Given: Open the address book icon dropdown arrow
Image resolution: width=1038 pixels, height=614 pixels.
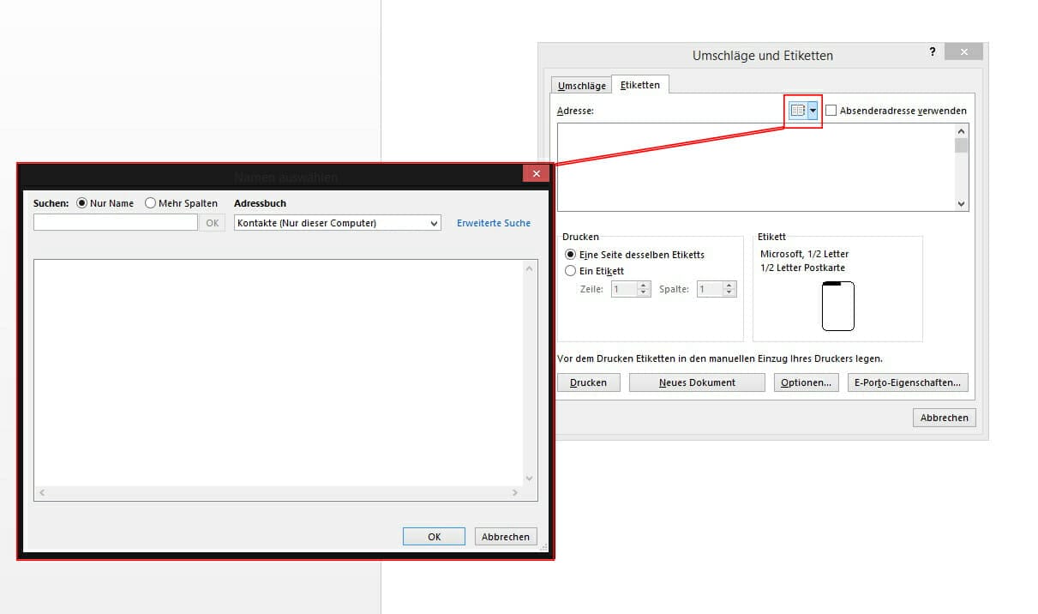Looking at the screenshot, I should pyautogui.click(x=813, y=111).
